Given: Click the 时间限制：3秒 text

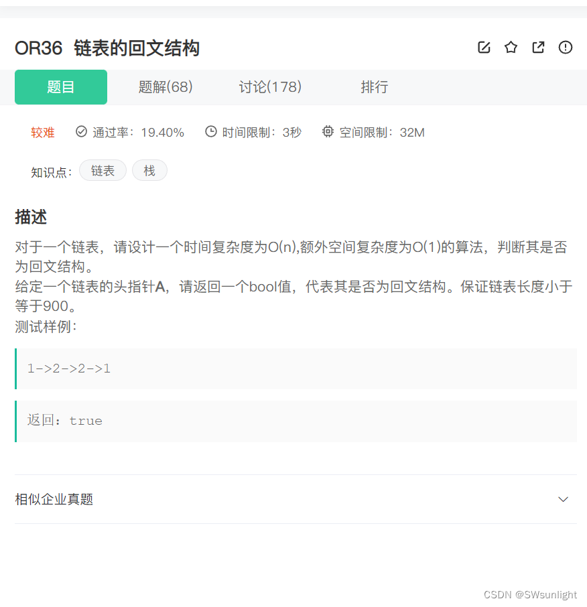Looking at the screenshot, I should [x=262, y=133].
